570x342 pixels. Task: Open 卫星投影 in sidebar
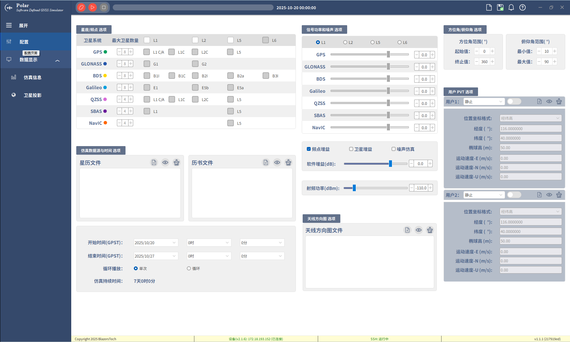tap(36, 95)
